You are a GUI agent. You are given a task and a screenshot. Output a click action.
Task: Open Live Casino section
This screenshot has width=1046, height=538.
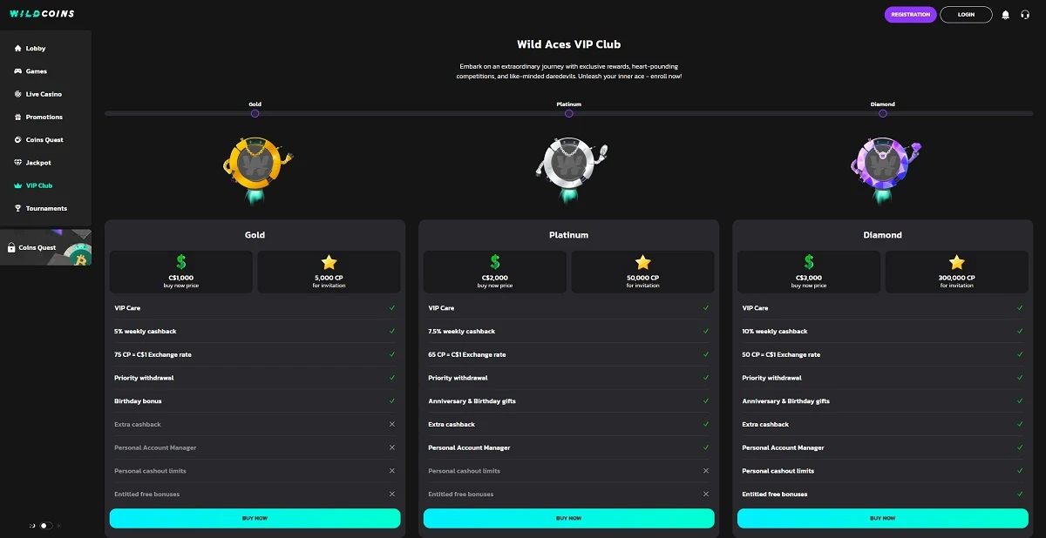[x=45, y=94]
